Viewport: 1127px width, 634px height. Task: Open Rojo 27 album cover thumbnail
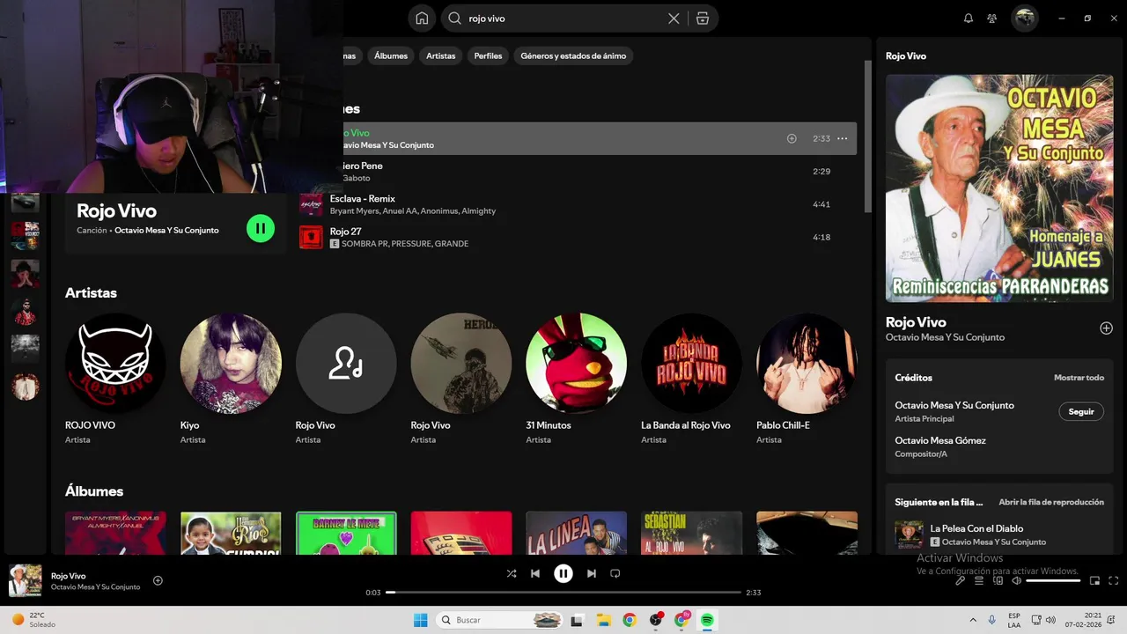point(311,237)
